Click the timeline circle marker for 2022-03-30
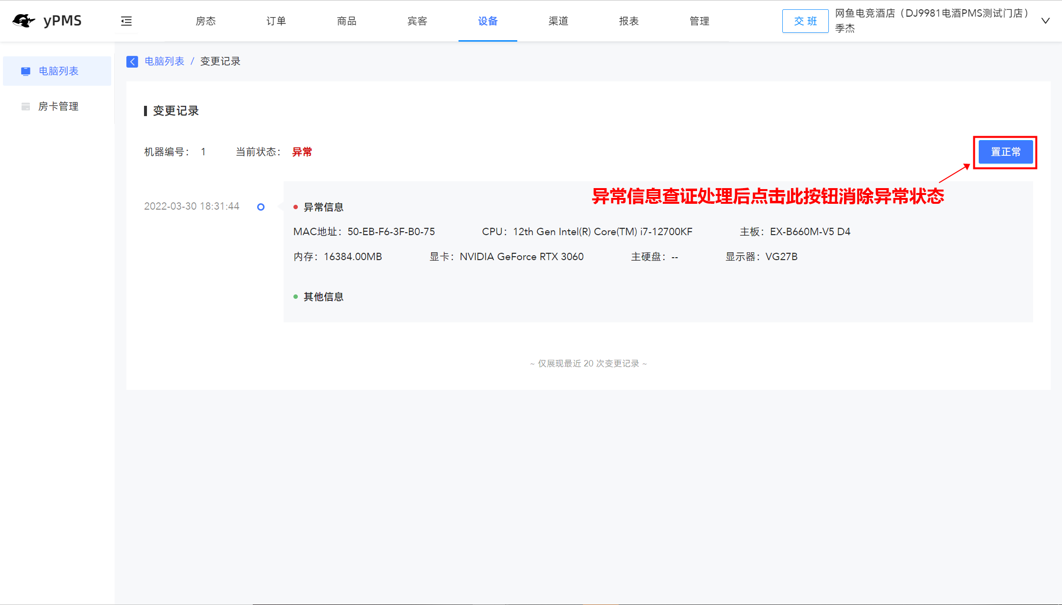Screen dimensions: 1062x605 [261, 207]
